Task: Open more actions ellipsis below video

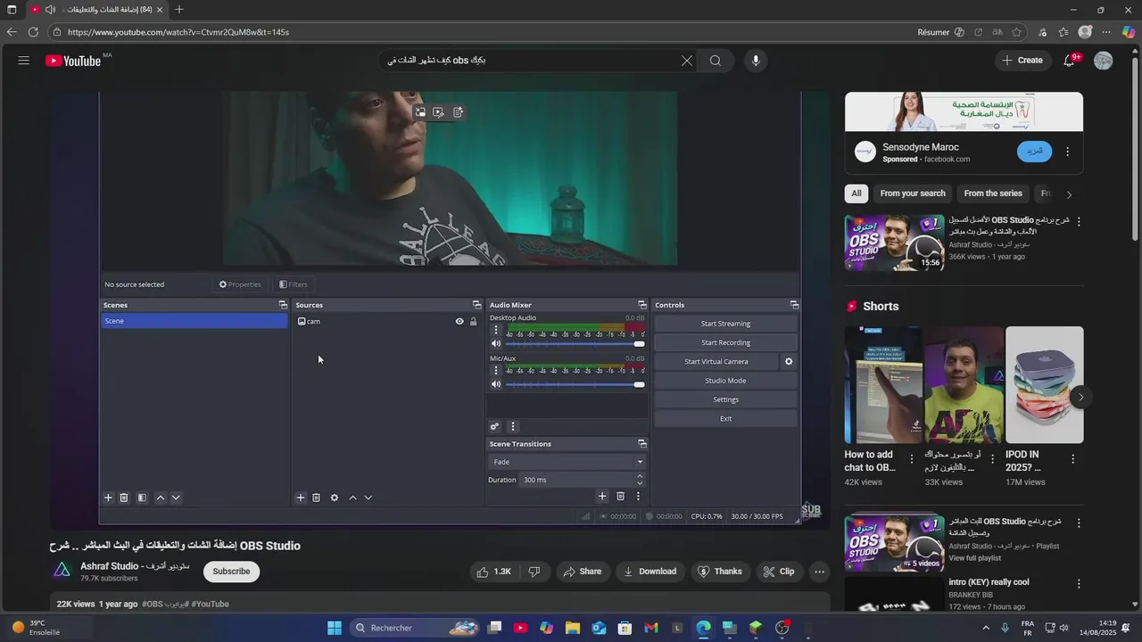Action: coord(819,572)
